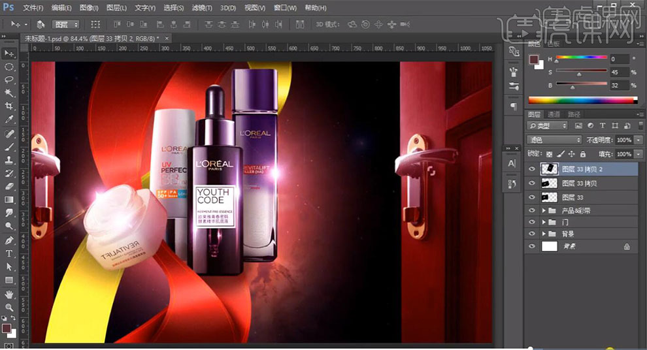Select the Healing Brush tool

pyautogui.click(x=8, y=134)
